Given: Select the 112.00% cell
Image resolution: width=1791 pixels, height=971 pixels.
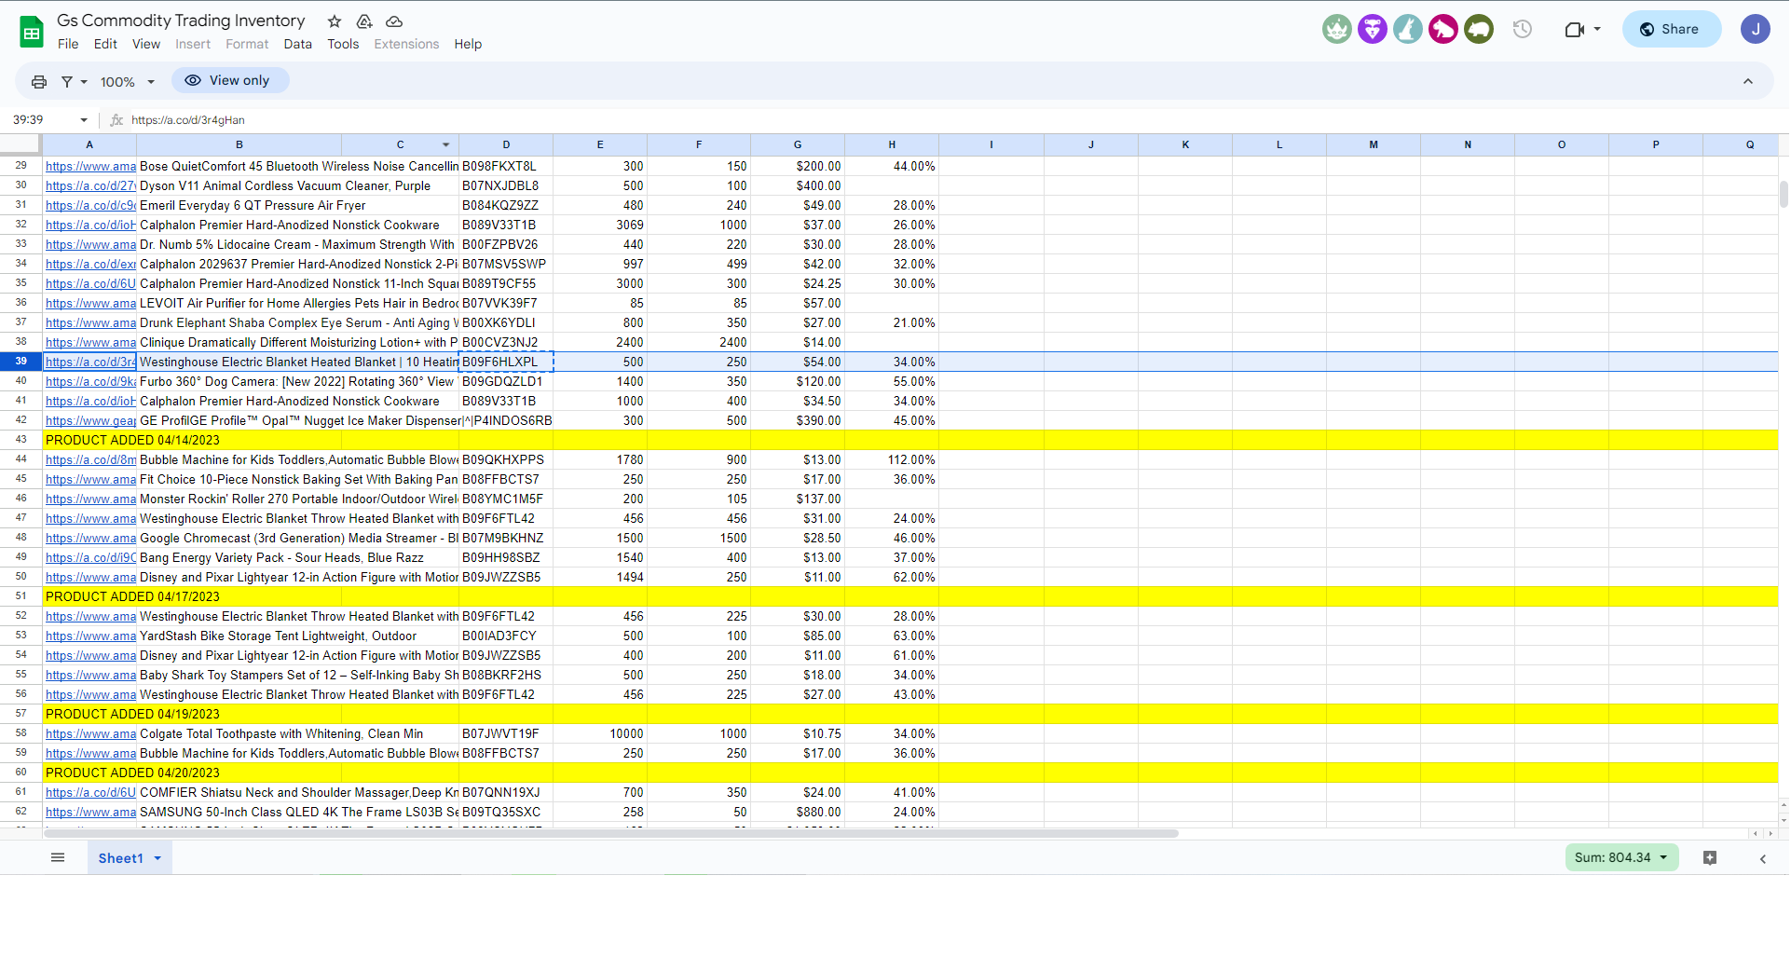Looking at the screenshot, I should click(892, 459).
